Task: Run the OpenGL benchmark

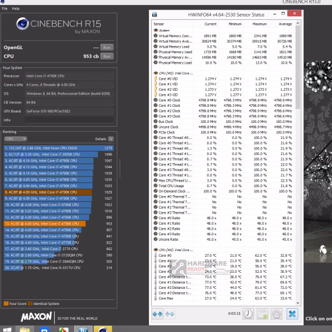Action: tap(107, 48)
